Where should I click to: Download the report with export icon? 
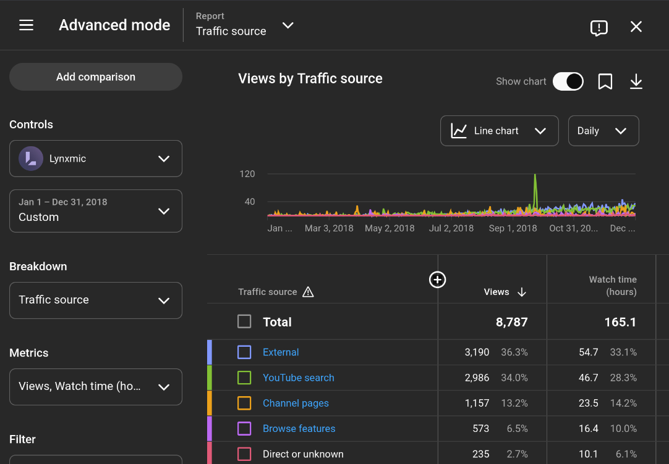(x=636, y=81)
